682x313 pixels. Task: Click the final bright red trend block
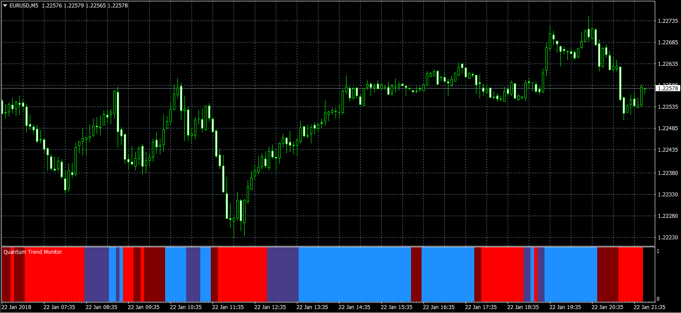point(630,274)
